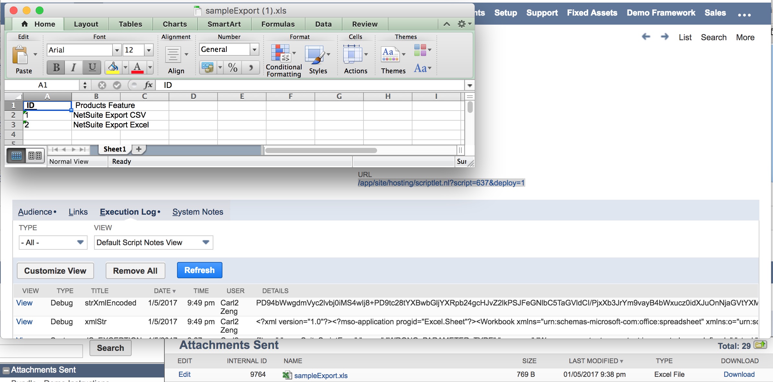
Task: Open Default Script Notes View dropdown
Action: [153, 243]
